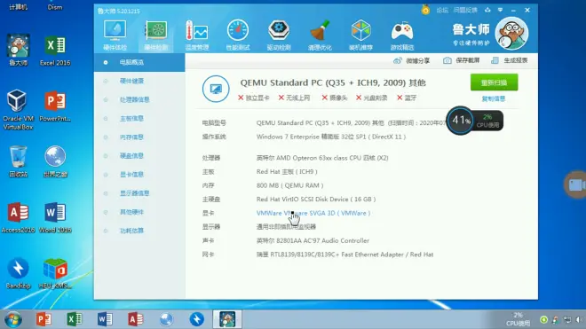Click the volume speaker tray icon

579,319
